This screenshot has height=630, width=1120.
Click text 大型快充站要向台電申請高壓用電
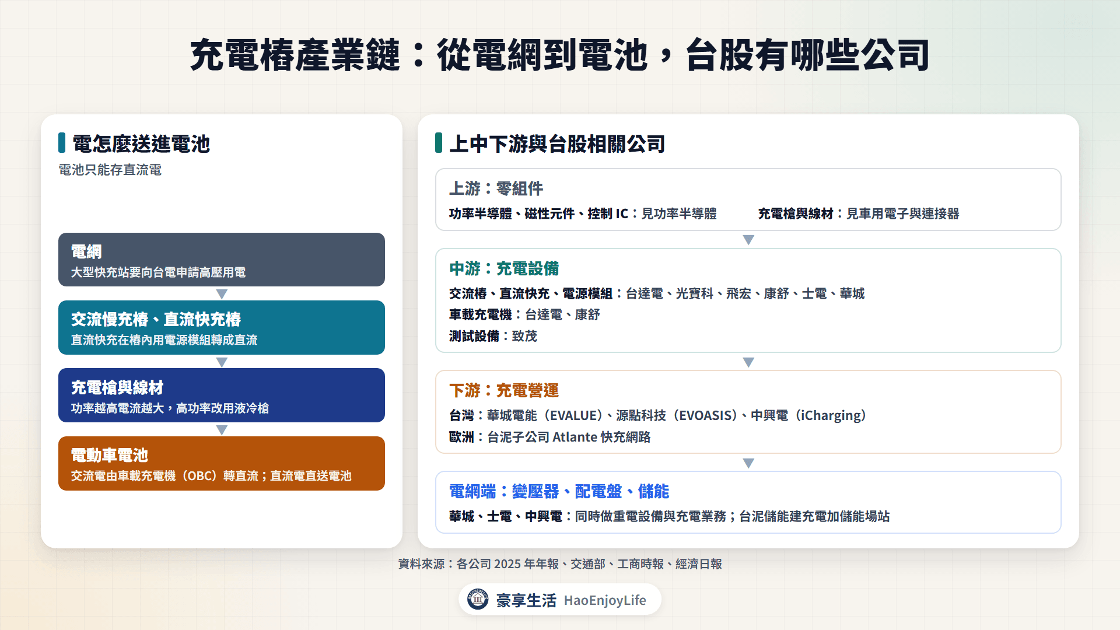158,272
